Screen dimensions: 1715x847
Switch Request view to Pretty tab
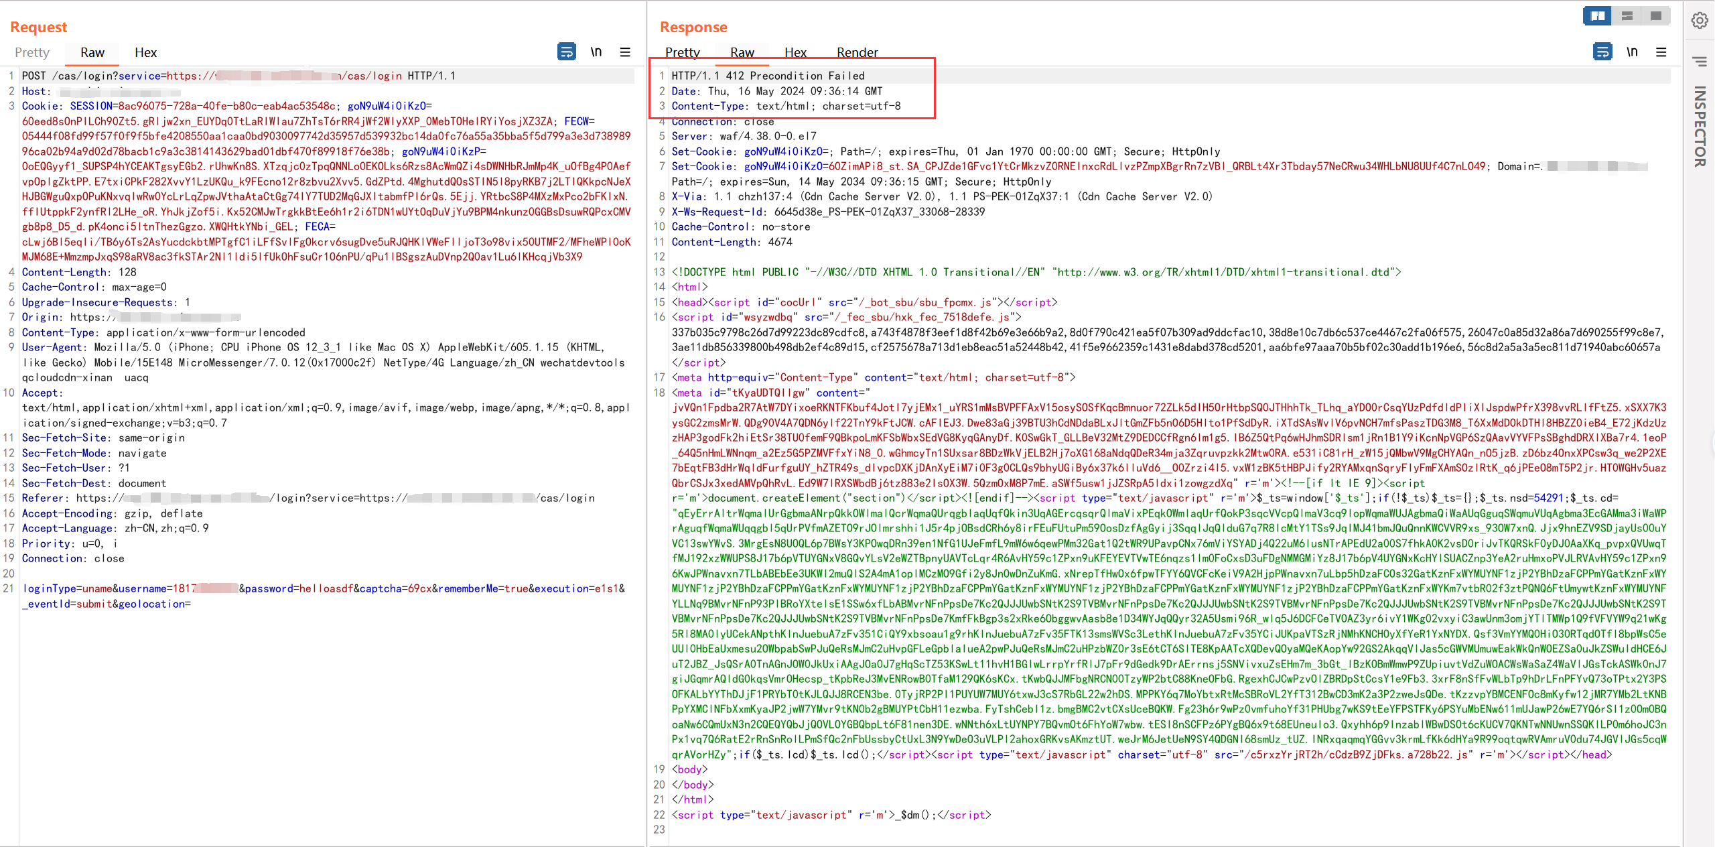click(32, 52)
